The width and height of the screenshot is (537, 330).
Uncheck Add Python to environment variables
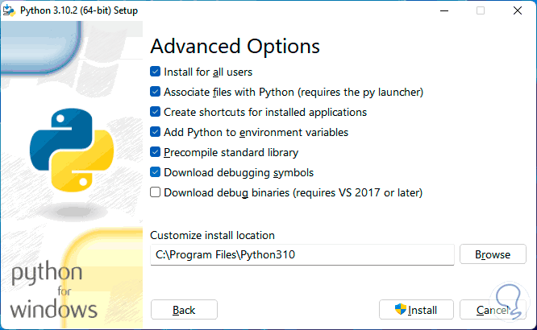(x=156, y=132)
